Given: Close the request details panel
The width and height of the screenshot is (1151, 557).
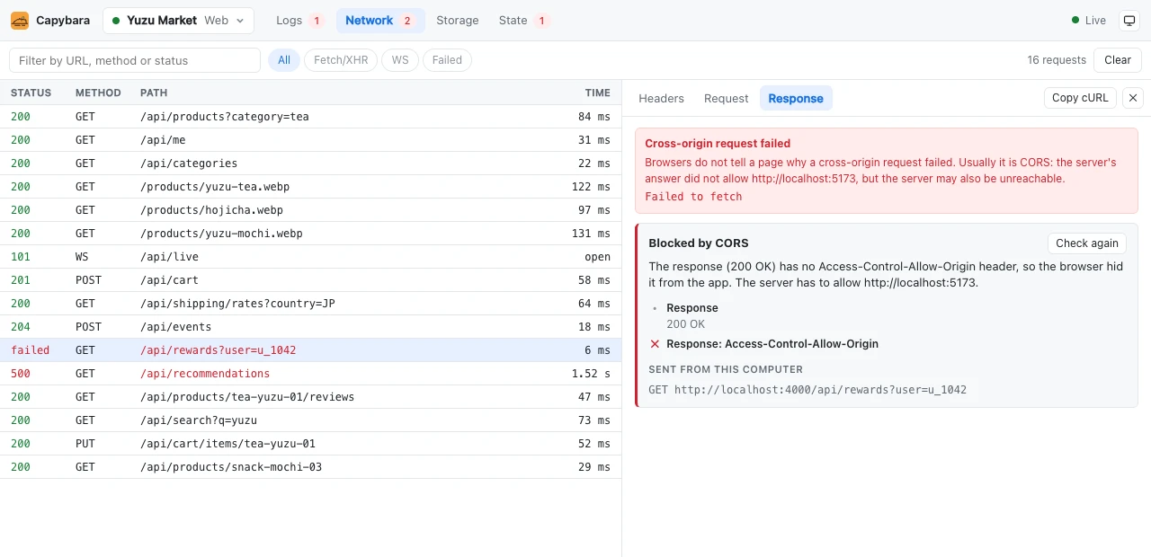Looking at the screenshot, I should [x=1133, y=98].
